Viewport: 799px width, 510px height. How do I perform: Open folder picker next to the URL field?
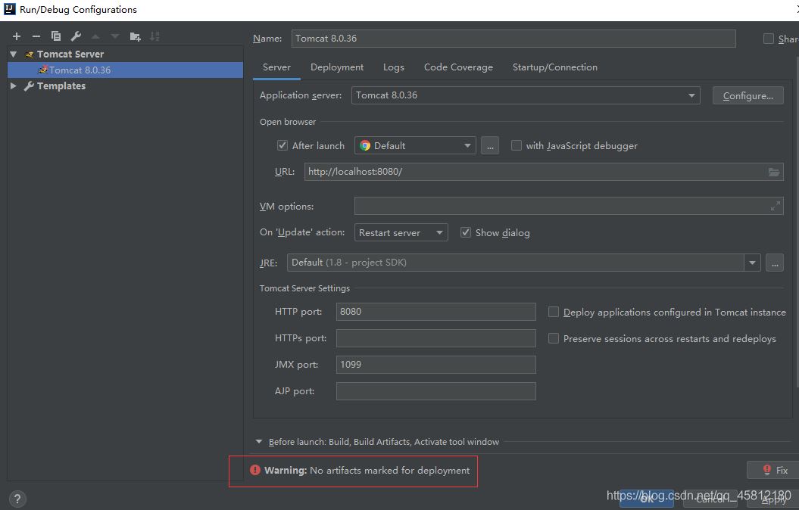pos(774,172)
